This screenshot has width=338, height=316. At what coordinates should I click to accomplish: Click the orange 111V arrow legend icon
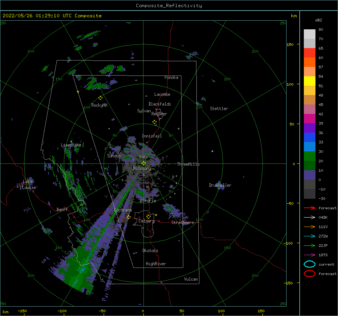[309, 227]
